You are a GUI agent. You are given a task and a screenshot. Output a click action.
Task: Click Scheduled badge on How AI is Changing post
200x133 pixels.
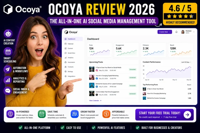coord(133,77)
